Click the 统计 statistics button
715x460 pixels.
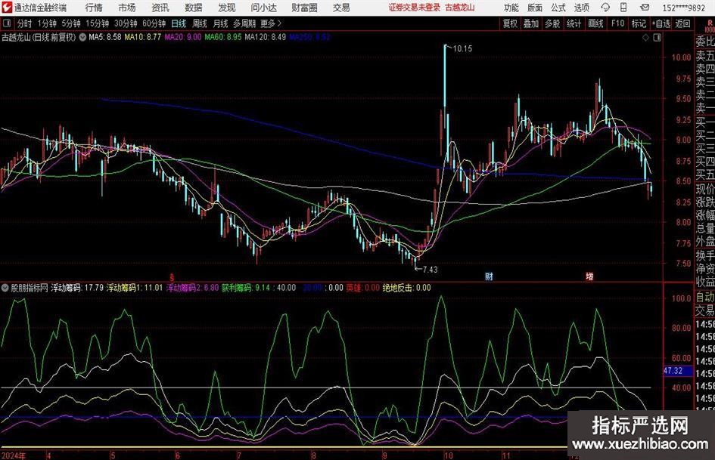pyautogui.click(x=574, y=23)
